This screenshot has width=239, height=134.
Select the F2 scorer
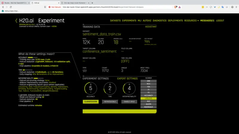[x=148, y=93]
